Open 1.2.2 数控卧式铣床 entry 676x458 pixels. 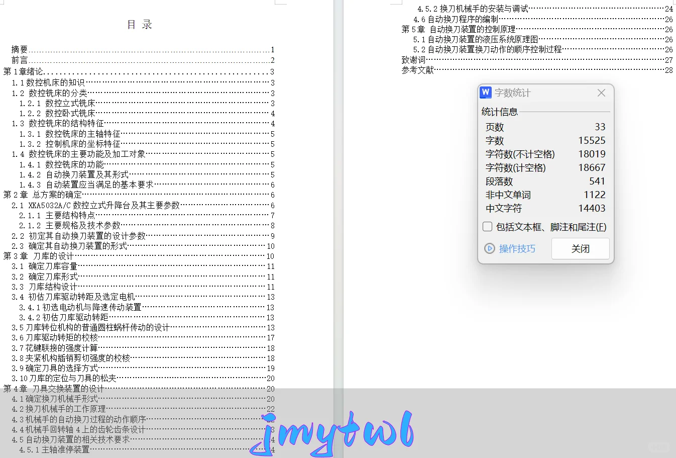click(x=147, y=113)
